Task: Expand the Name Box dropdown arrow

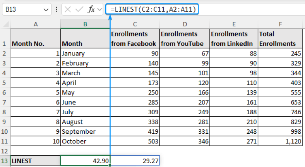Action: coord(46,10)
